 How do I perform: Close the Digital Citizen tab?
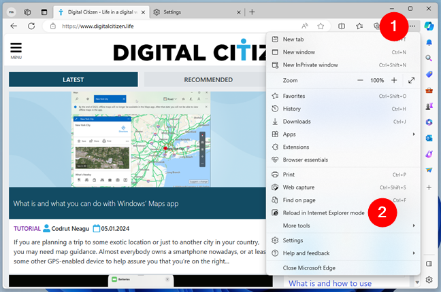tap(143, 12)
